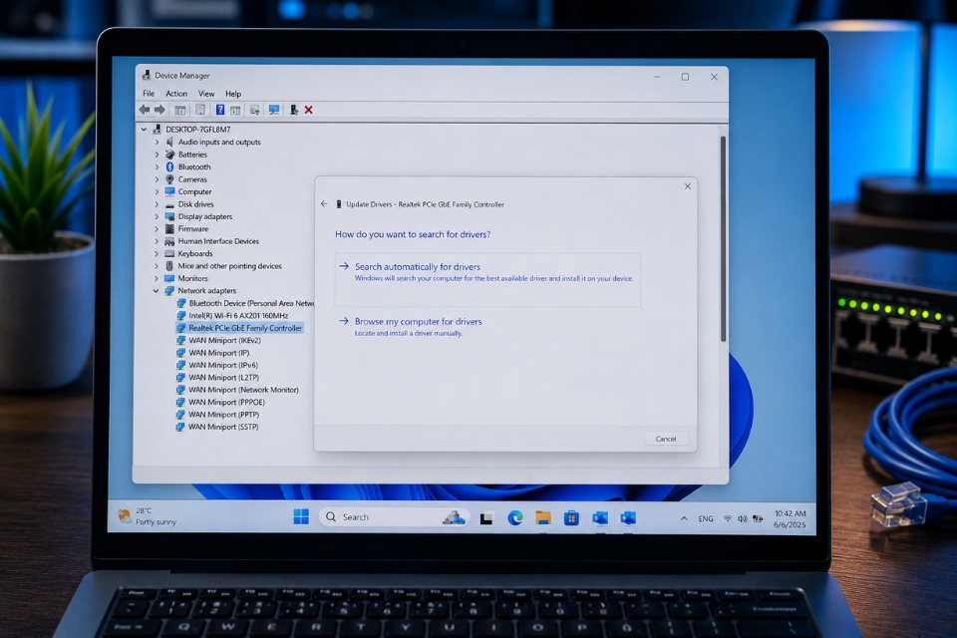Click the taskbar Search box
Viewport: 957px width, 638px height.
pyautogui.click(x=395, y=517)
